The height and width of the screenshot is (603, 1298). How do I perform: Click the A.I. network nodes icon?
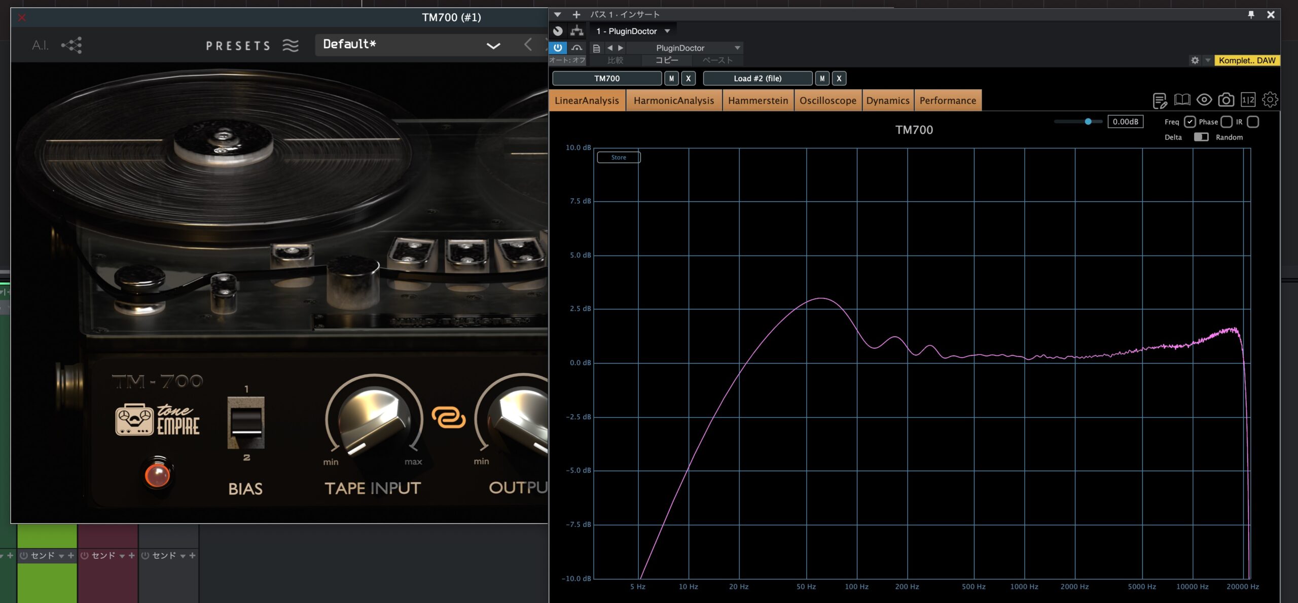click(71, 45)
